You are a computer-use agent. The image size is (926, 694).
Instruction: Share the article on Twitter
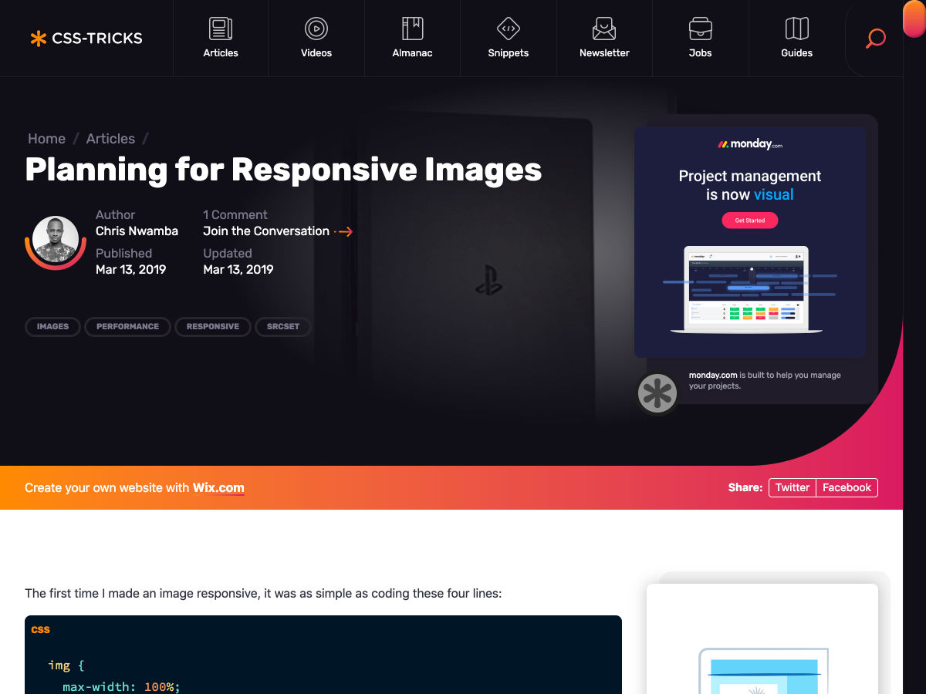tap(793, 487)
